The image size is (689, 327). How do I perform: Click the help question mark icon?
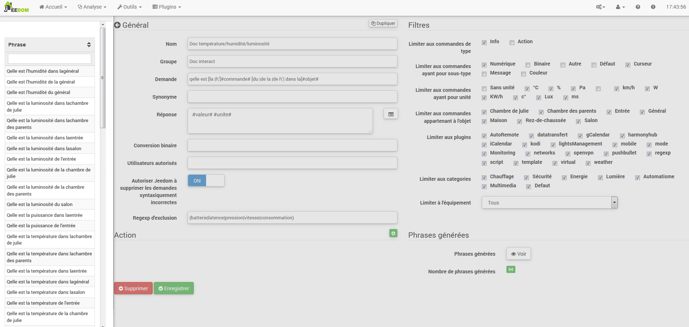click(638, 7)
